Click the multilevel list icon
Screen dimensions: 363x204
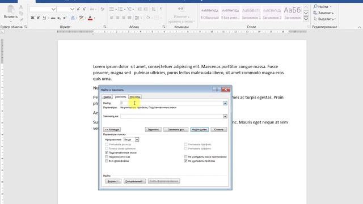point(129,9)
